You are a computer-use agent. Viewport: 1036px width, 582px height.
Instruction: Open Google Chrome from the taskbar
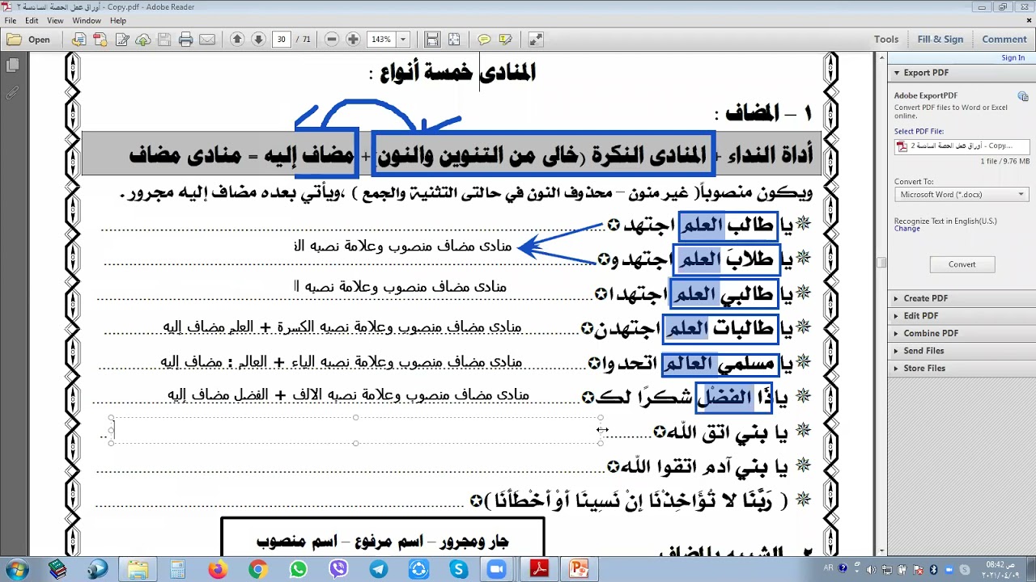(x=258, y=569)
